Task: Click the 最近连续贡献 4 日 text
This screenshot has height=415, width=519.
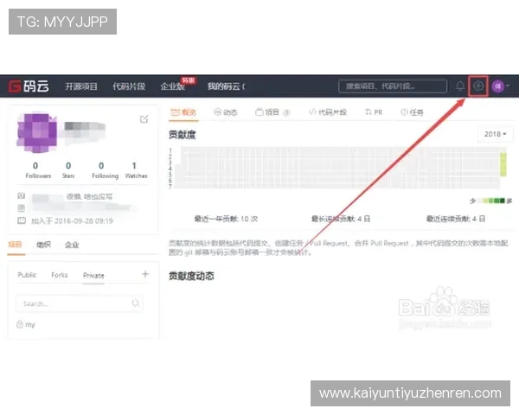Action: [456, 219]
